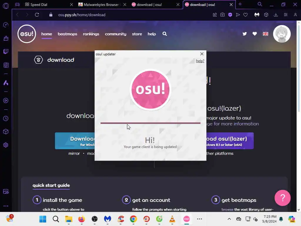Open the sidebar player icon
This screenshot has height=226, width=301.
point(6,101)
